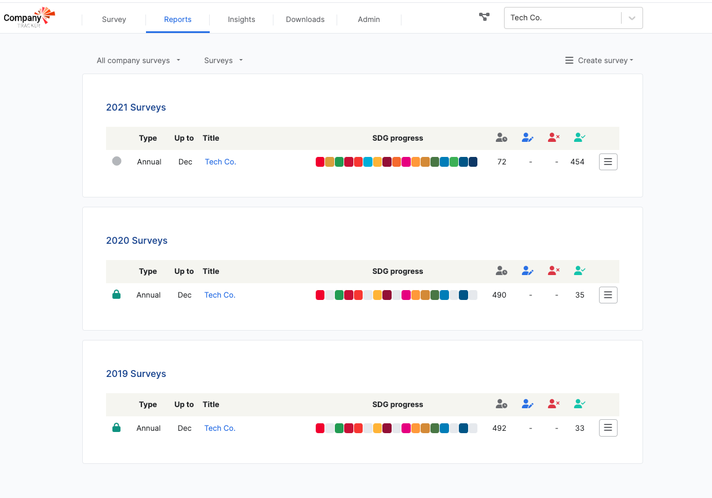
Task: Open the organization hierarchy icon
Action: point(484,17)
